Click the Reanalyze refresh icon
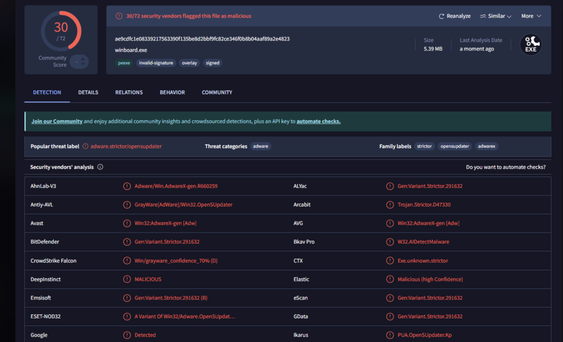Viewport: 563px width, 342px height. [x=441, y=16]
